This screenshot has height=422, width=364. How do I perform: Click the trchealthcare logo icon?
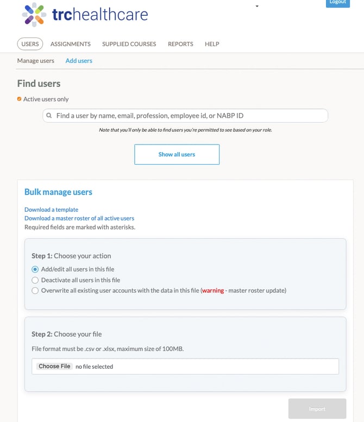click(x=34, y=14)
